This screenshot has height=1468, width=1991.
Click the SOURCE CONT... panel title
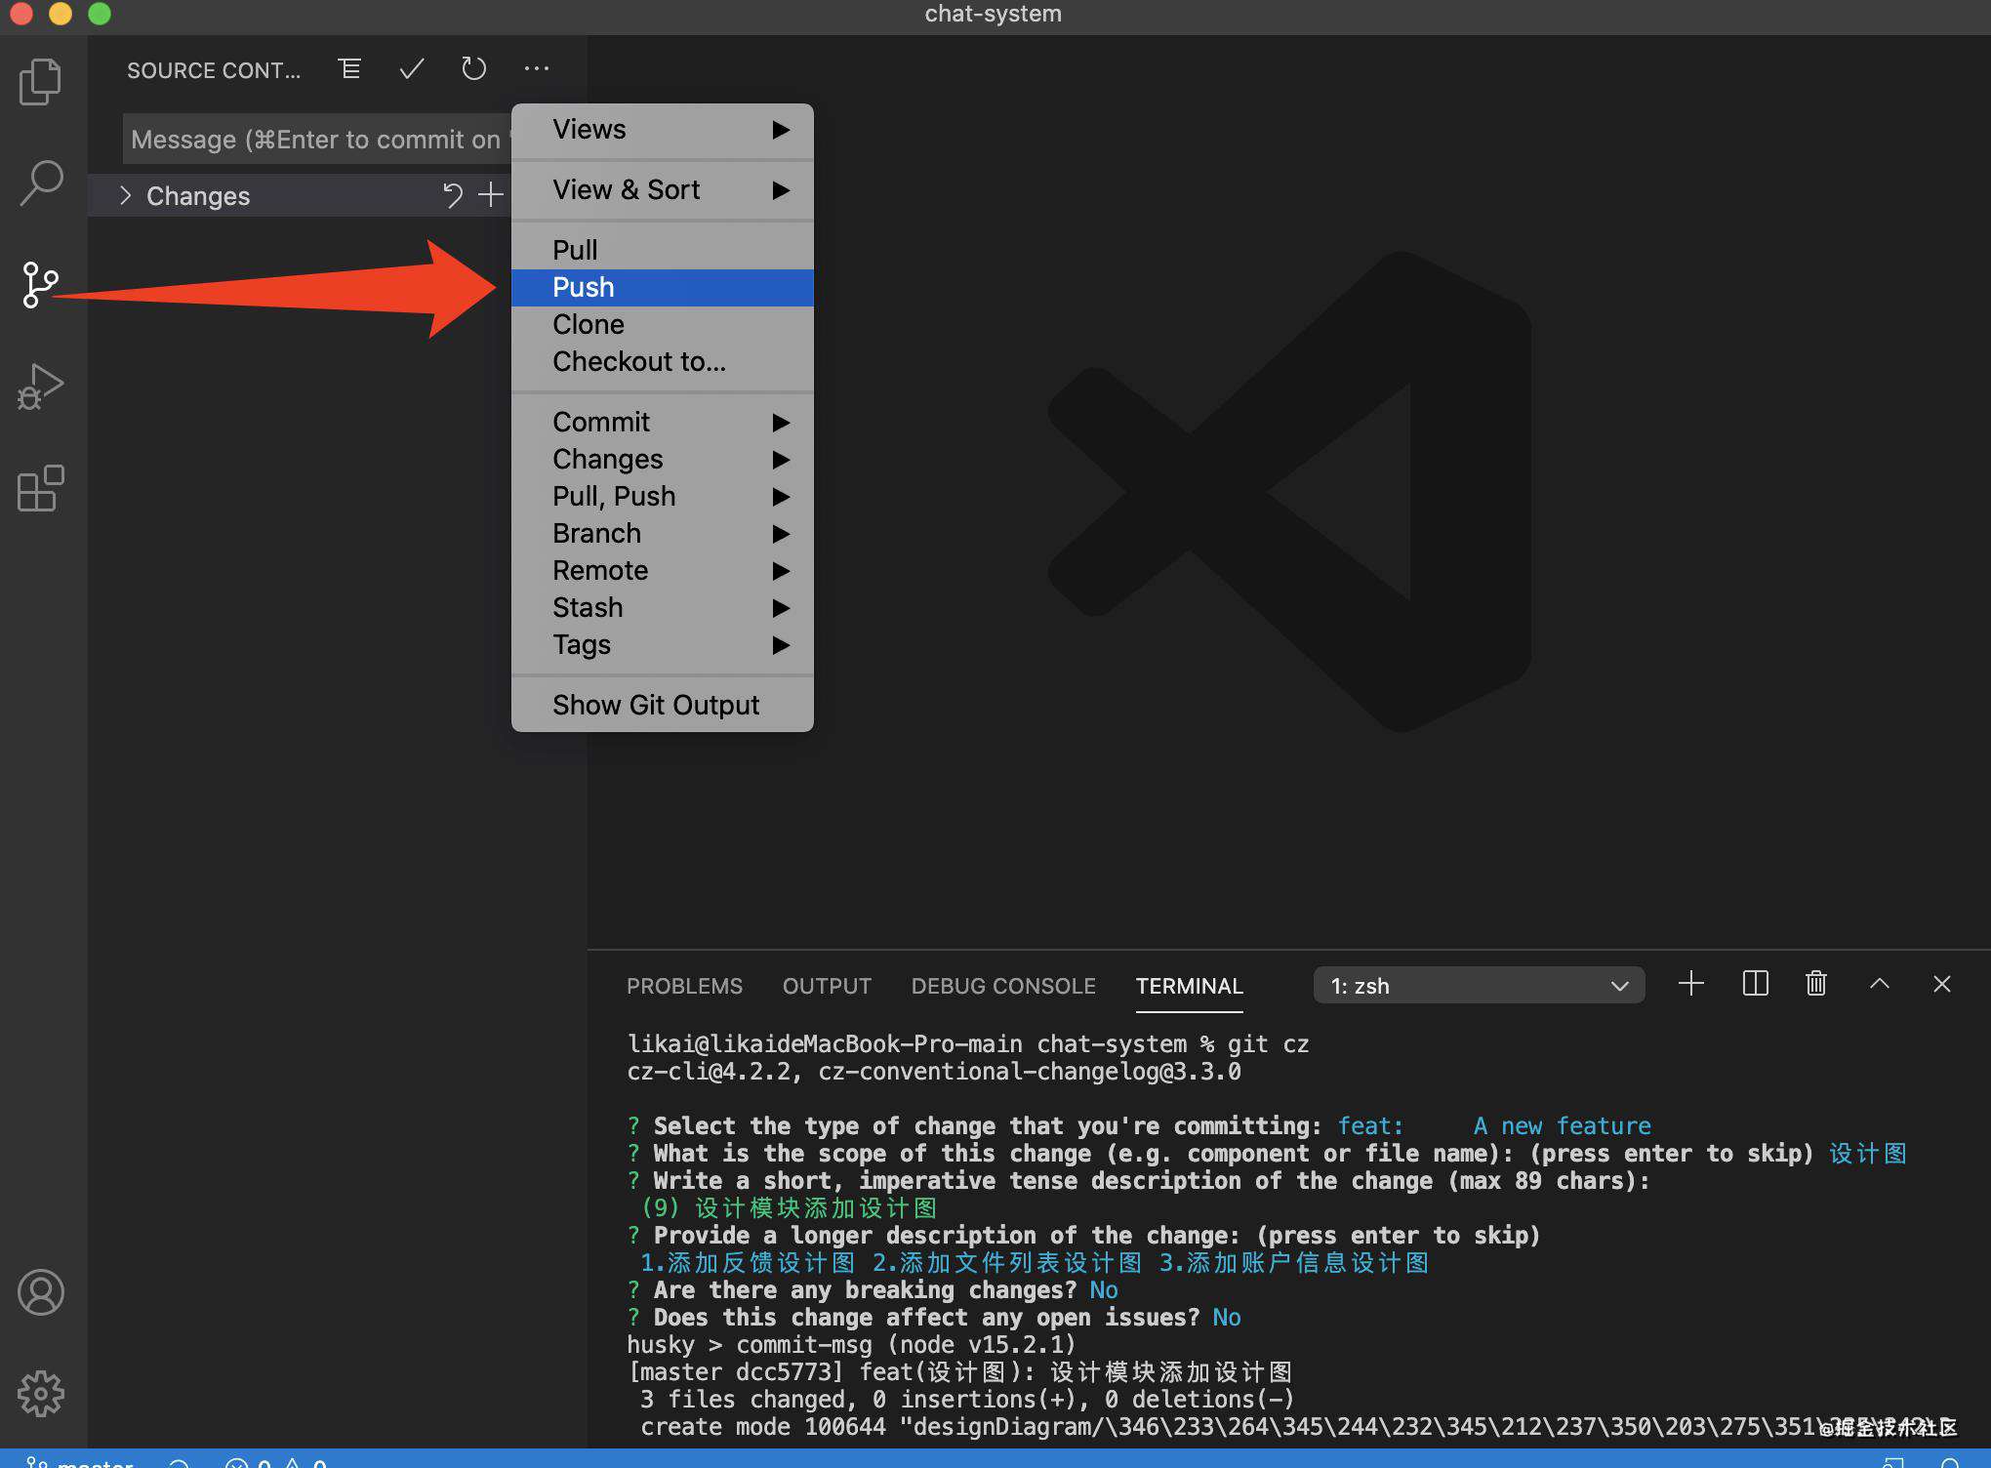214,70
